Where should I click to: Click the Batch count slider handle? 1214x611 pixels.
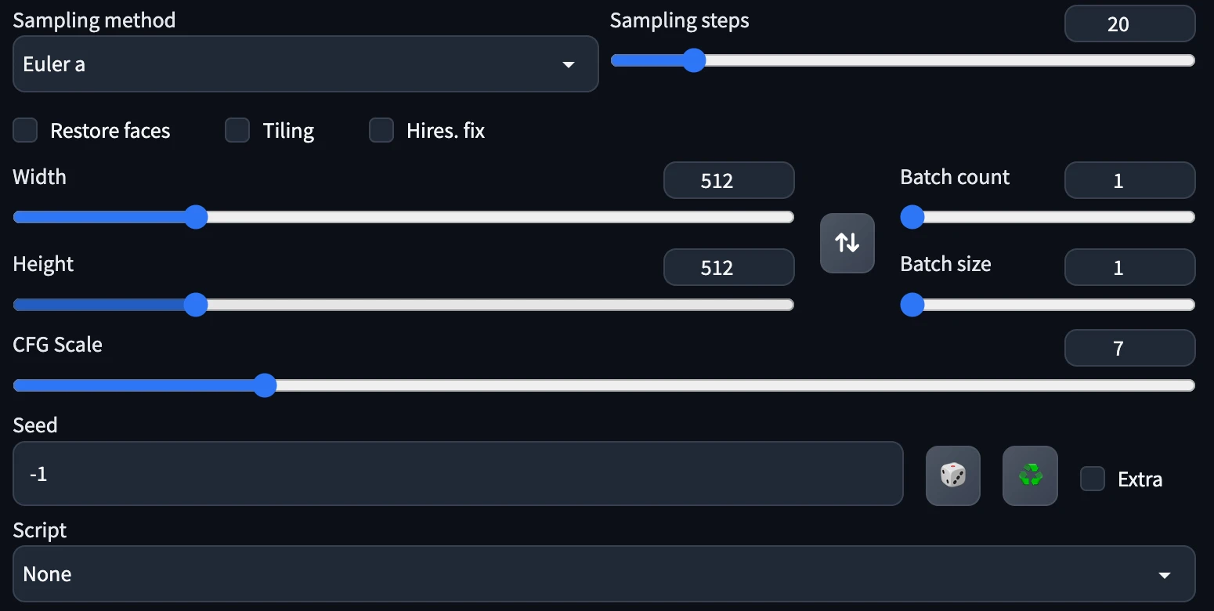click(x=912, y=217)
